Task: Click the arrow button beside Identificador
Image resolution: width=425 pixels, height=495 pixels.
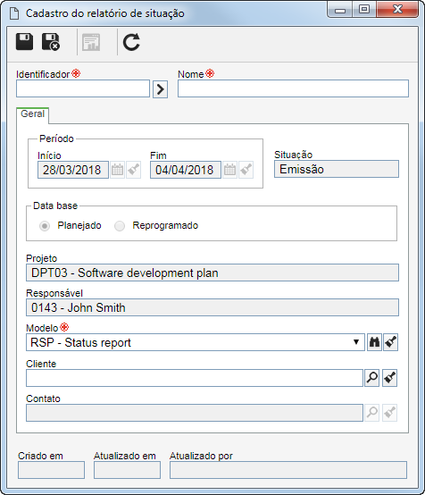Action: (161, 89)
